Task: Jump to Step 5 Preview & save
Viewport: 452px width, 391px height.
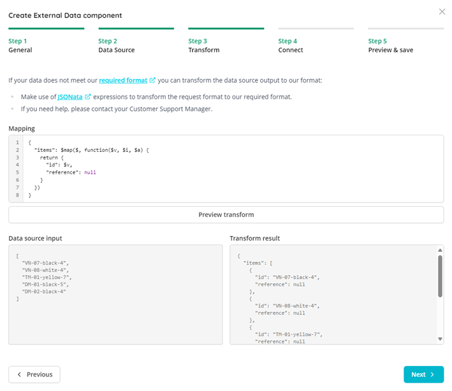Action: point(391,45)
